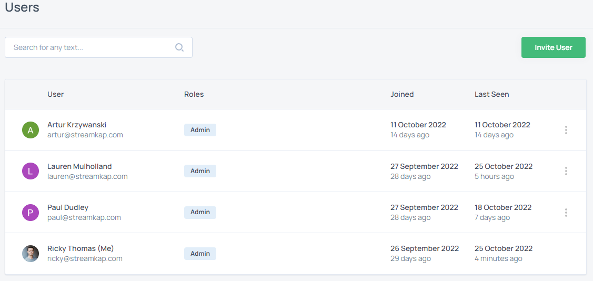Click Paul's purple P avatar

[31, 213]
